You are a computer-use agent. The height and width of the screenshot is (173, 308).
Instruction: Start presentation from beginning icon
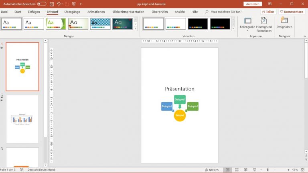(x=74, y=4)
